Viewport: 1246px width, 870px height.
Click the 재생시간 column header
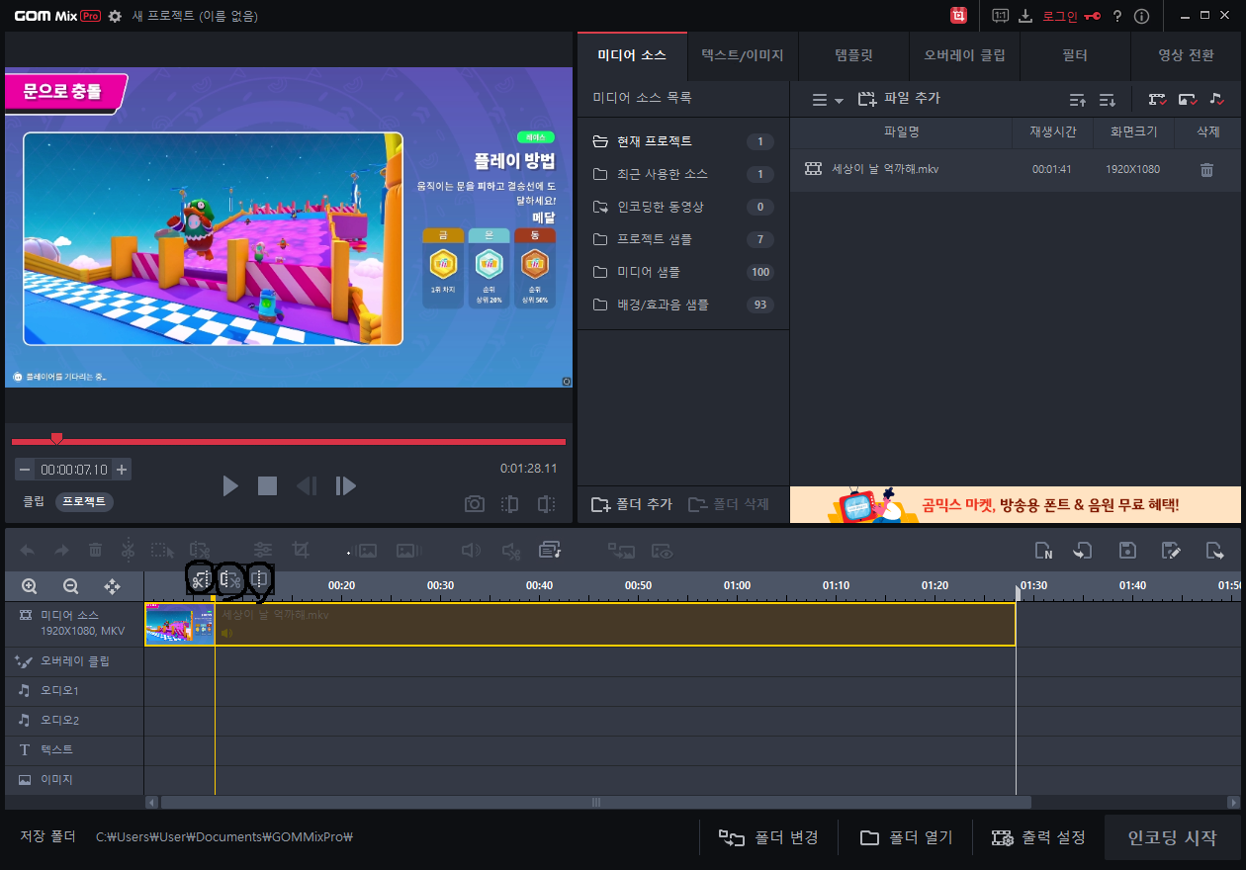click(1052, 131)
